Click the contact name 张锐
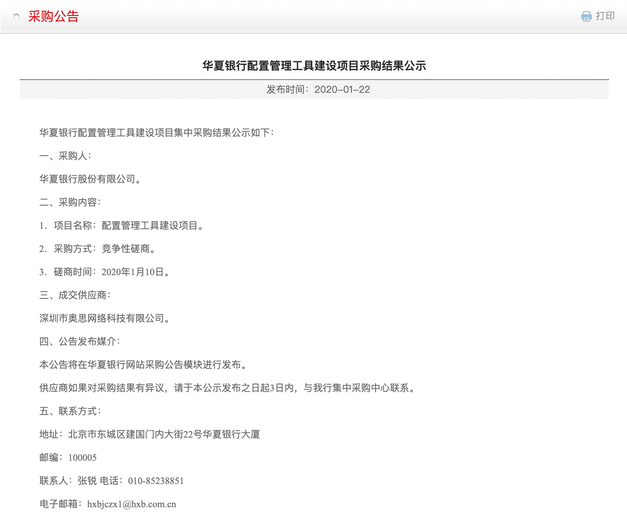This screenshot has height=532, width=627. point(85,481)
